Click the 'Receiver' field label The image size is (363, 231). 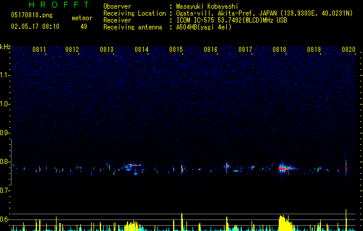tap(117, 20)
